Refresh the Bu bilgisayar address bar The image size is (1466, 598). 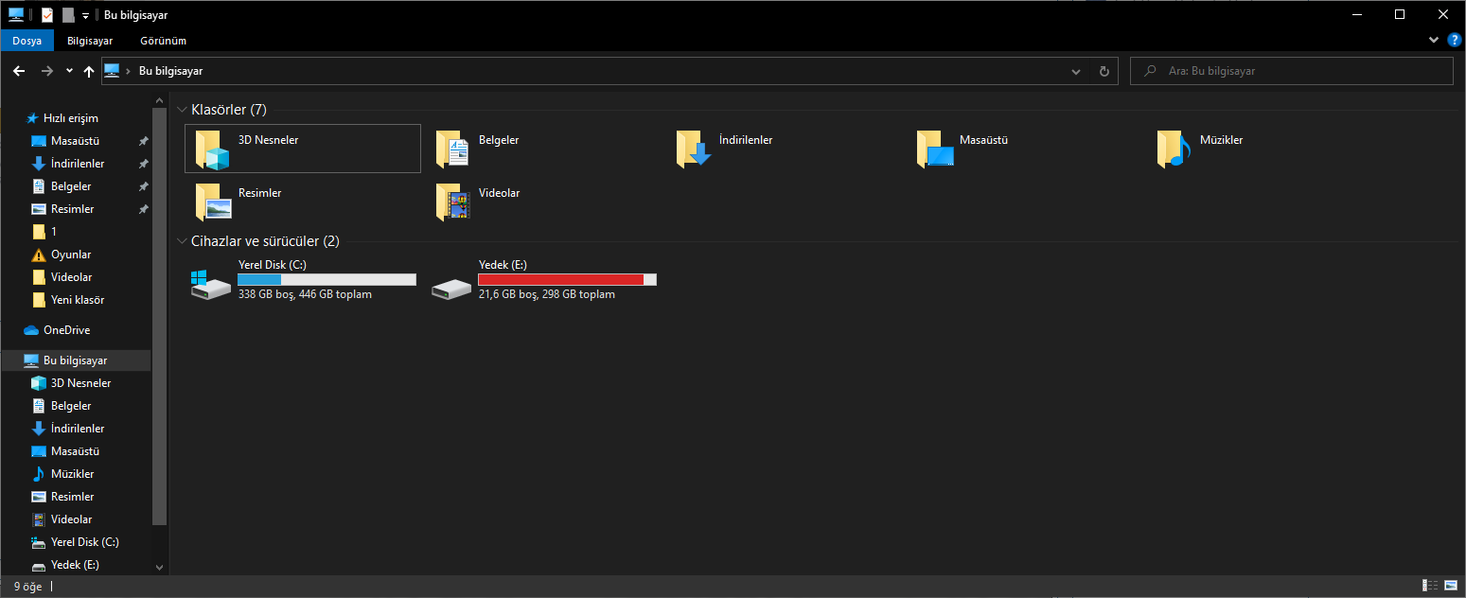[1104, 71]
